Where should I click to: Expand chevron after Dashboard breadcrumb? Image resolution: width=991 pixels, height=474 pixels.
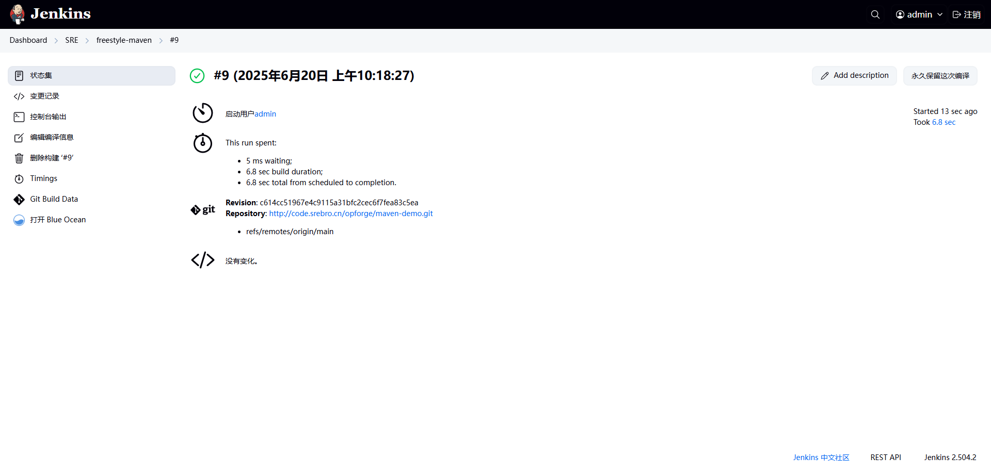tap(56, 41)
